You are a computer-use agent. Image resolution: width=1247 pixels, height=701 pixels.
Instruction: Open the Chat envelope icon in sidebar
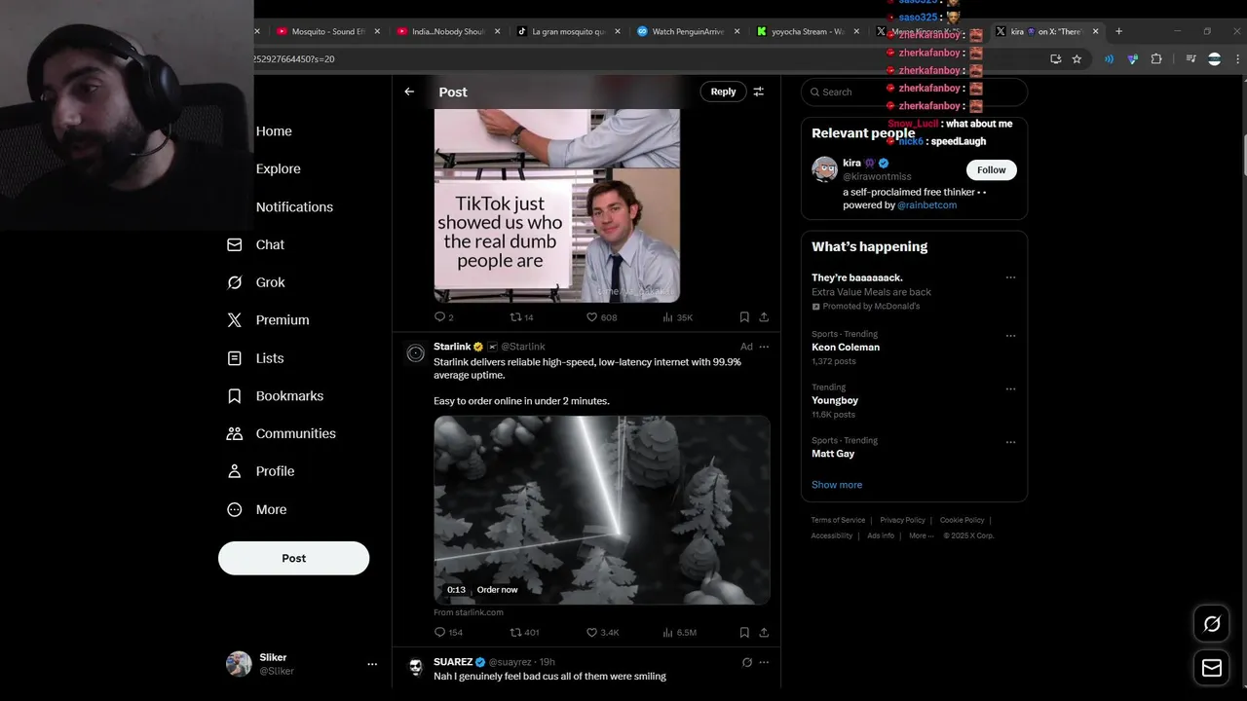(x=235, y=244)
